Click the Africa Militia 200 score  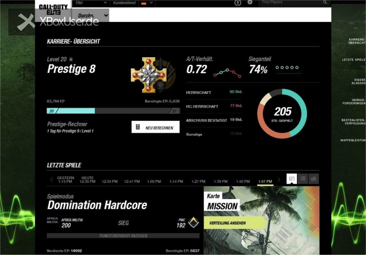(x=66, y=225)
